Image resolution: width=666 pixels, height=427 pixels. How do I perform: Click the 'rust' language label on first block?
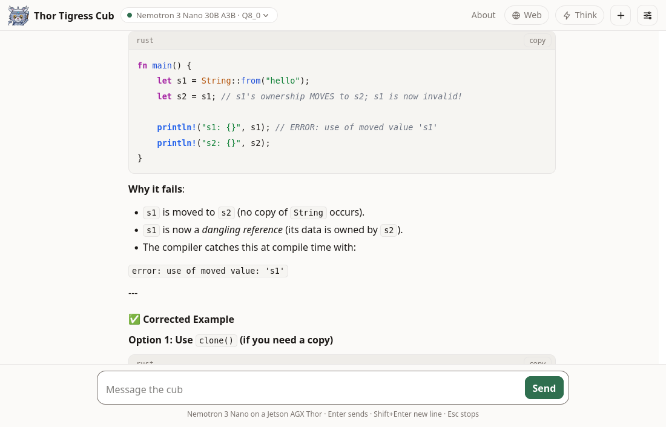click(x=145, y=41)
